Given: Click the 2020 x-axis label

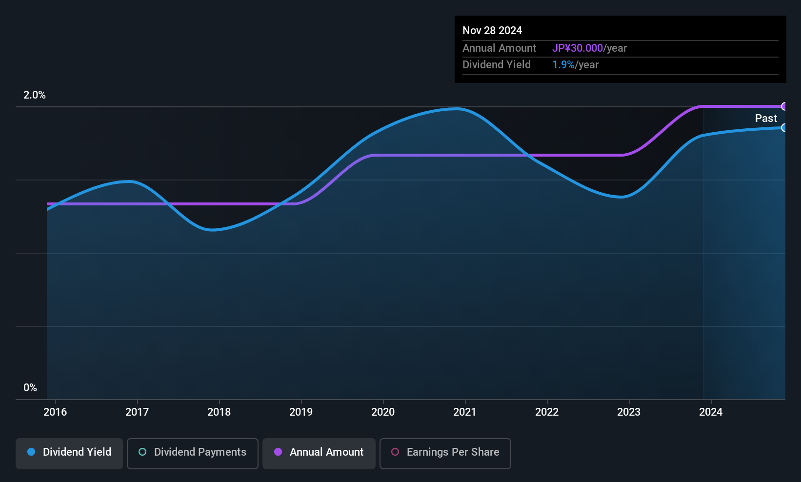Looking at the screenshot, I should click(383, 412).
